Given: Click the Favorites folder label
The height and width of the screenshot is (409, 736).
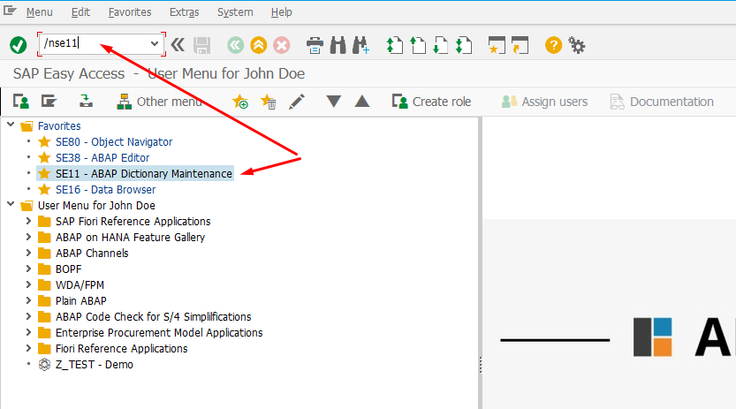Looking at the screenshot, I should coord(59,125).
